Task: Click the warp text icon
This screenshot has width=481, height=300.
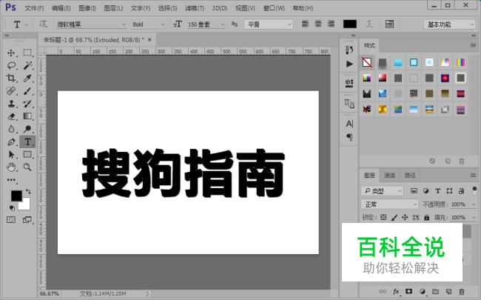Action: [369, 24]
